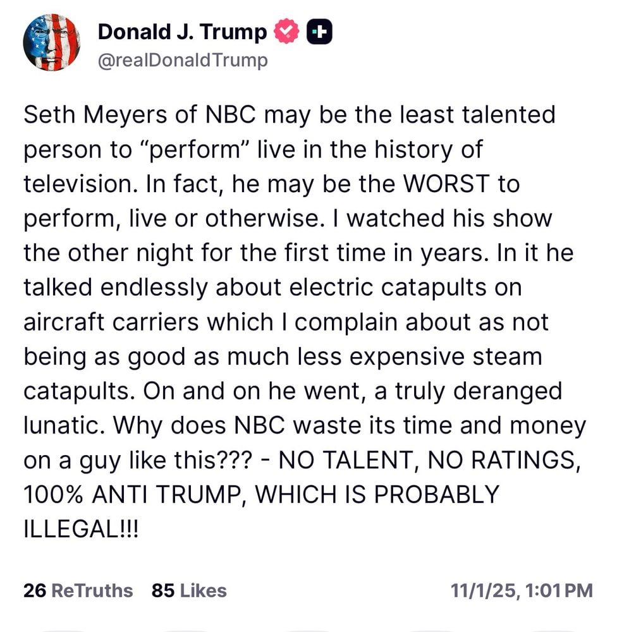Open the flag-painted profile avatar
617x632 pixels.
(51, 42)
